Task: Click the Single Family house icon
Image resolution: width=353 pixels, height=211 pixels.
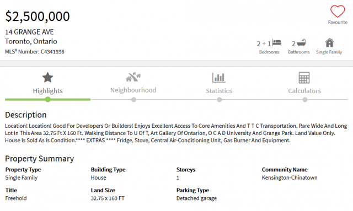Action: point(329,42)
